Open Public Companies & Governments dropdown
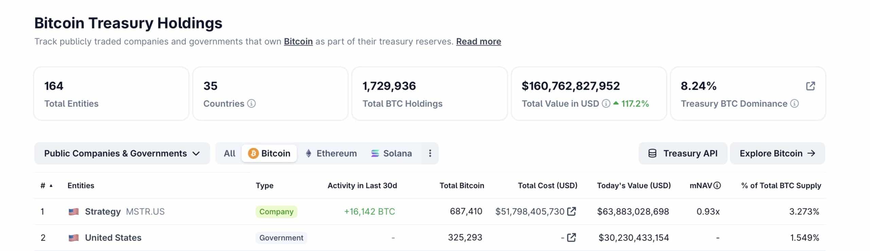Image resolution: width=870 pixels, height=251 pixels. [x=122, y=153]
